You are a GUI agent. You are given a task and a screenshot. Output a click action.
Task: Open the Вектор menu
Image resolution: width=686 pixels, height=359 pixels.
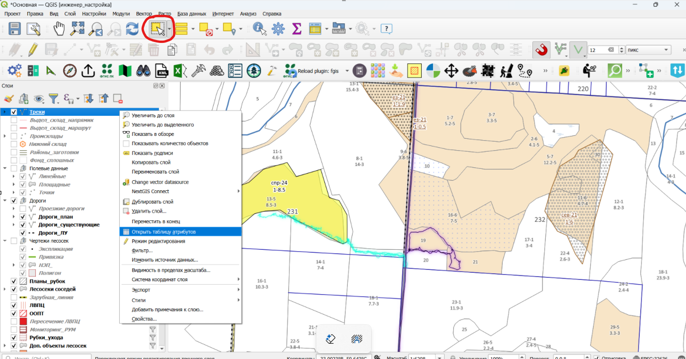144,14
